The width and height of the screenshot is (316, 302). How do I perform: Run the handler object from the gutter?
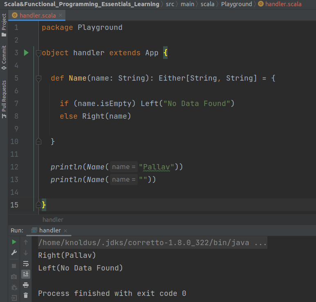[x=26, y=53]
